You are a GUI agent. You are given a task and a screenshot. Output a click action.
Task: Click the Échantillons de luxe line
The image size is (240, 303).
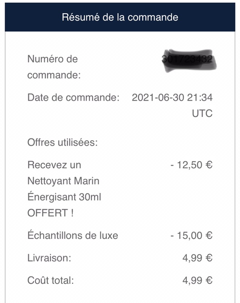(73, 235)
